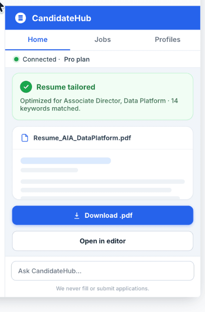The image size is (205, 312).
Task: Click the Connected status text
Action: 39,59
